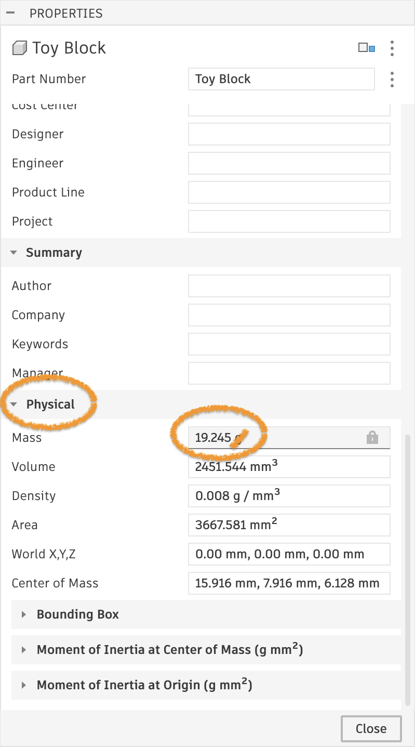Image resolution: width=415 pixels, height=747 pixels.
Task: Click into the Author field
Action: click(289, 286)
